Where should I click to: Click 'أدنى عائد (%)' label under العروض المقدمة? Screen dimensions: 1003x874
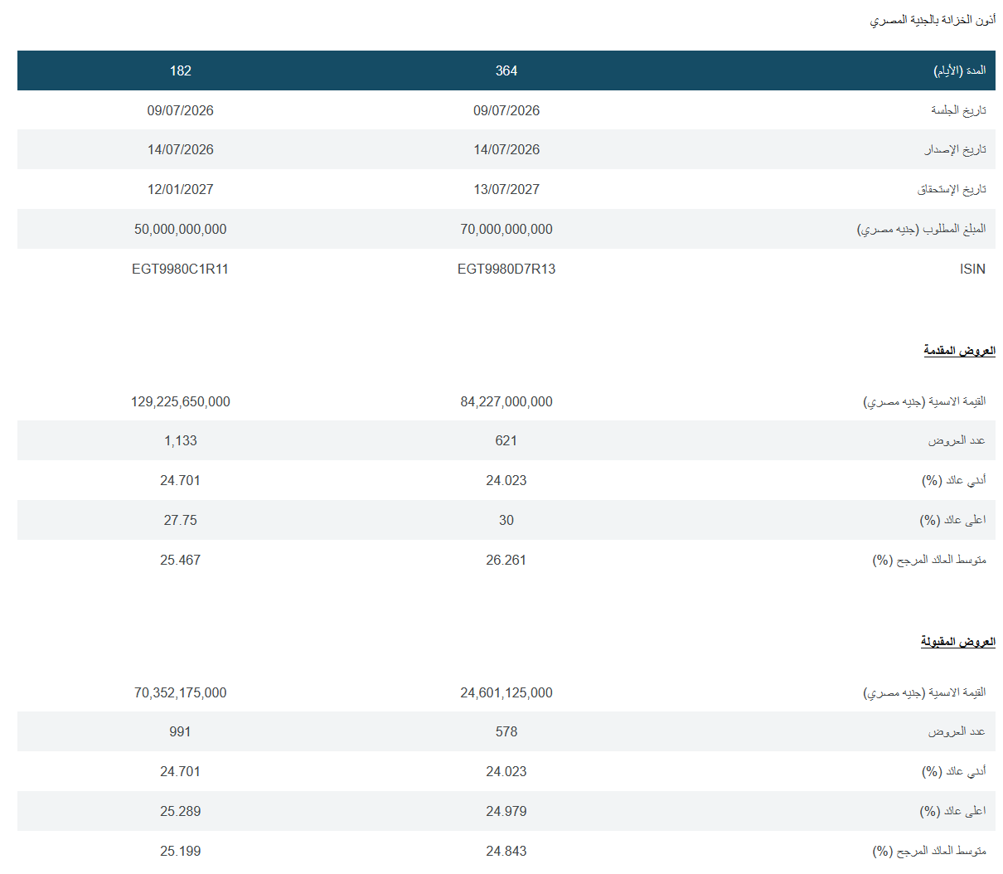(x=954, y=480)
